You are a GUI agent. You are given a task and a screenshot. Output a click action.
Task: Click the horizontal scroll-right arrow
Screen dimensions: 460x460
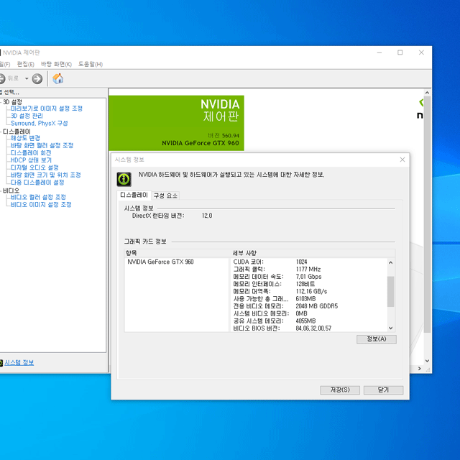click(420, 369)
